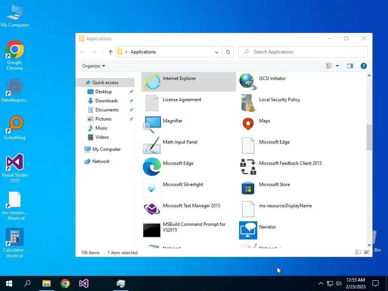388x291 pixels.
Task: Switch to large icons view in status bar
Action: 367,252
